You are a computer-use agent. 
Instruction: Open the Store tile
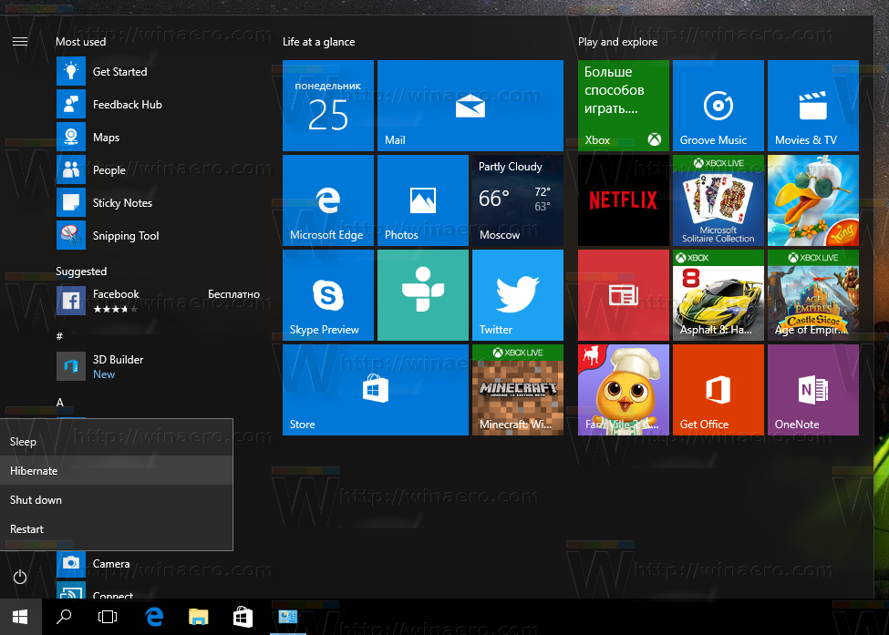(376, 390)
